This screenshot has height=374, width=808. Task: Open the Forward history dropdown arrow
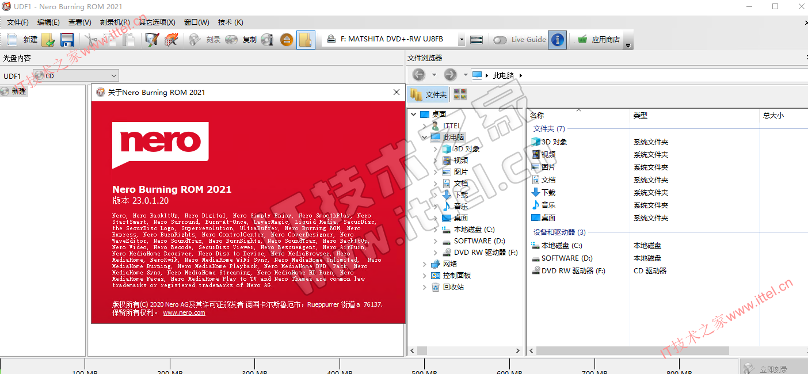466,75
